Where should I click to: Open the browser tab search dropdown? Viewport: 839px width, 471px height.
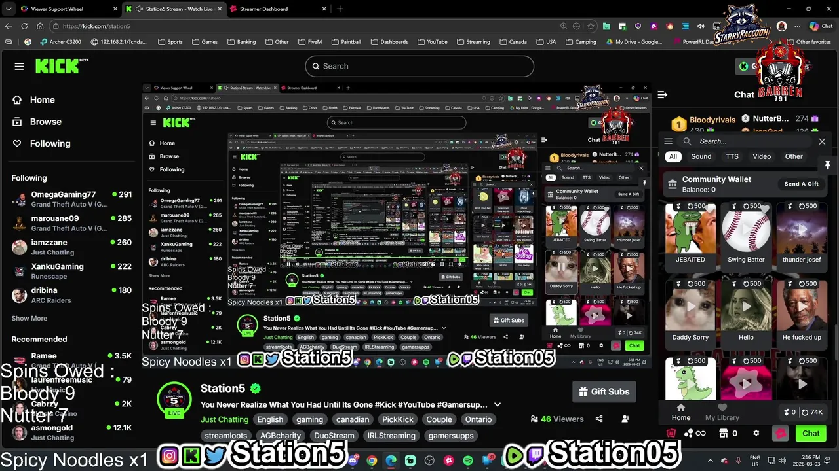[x=8, y=9]
